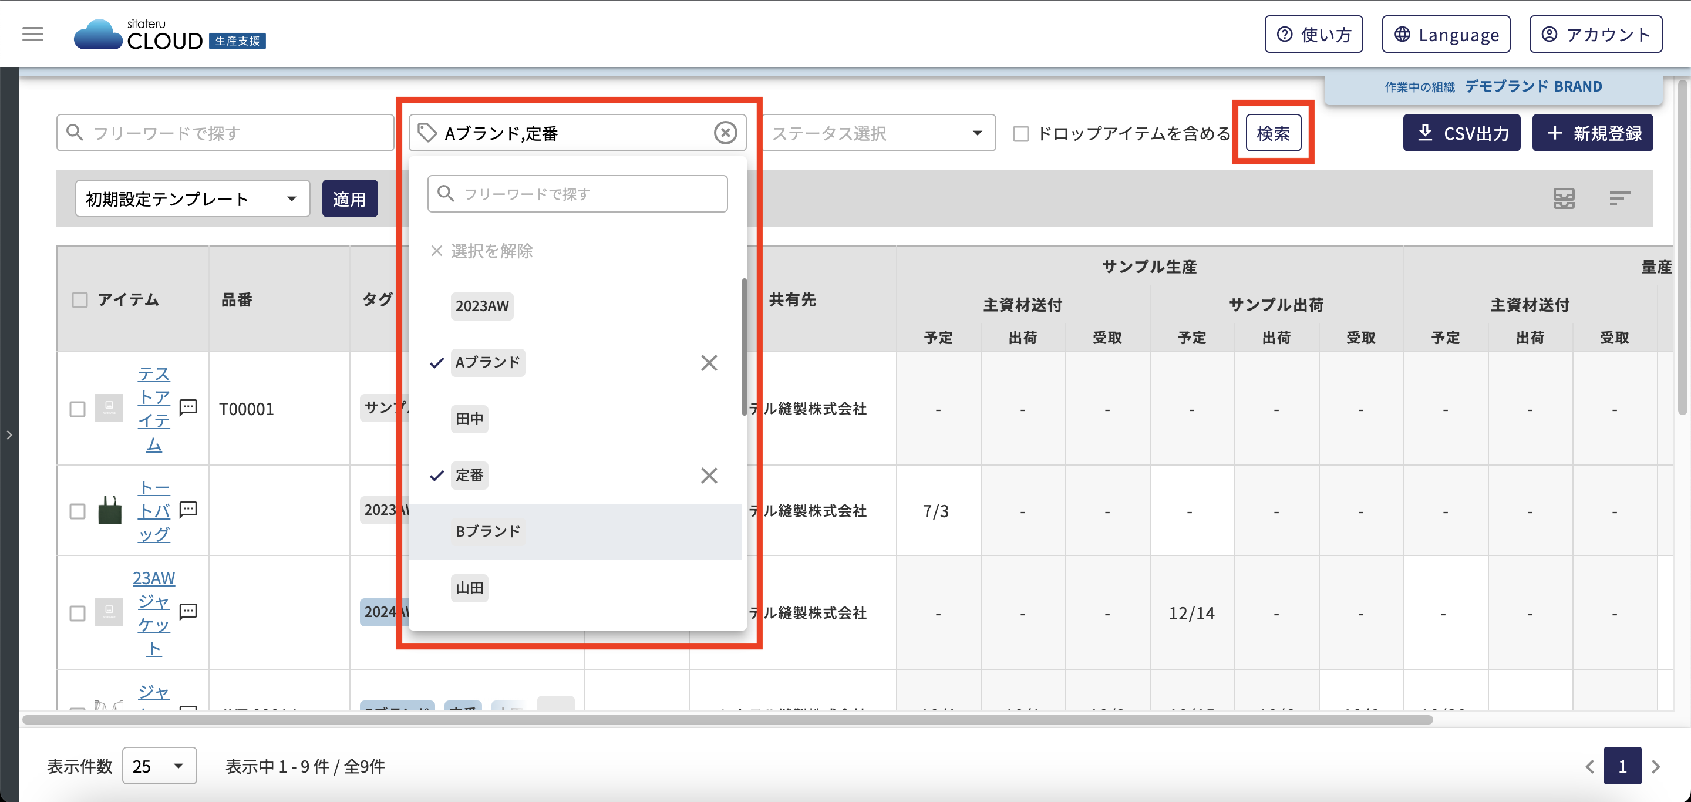
Task: Select the 田中 tag option
Action: [x=469, y=419]
